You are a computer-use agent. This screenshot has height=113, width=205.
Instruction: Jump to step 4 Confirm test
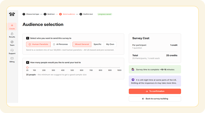(86, 14)
